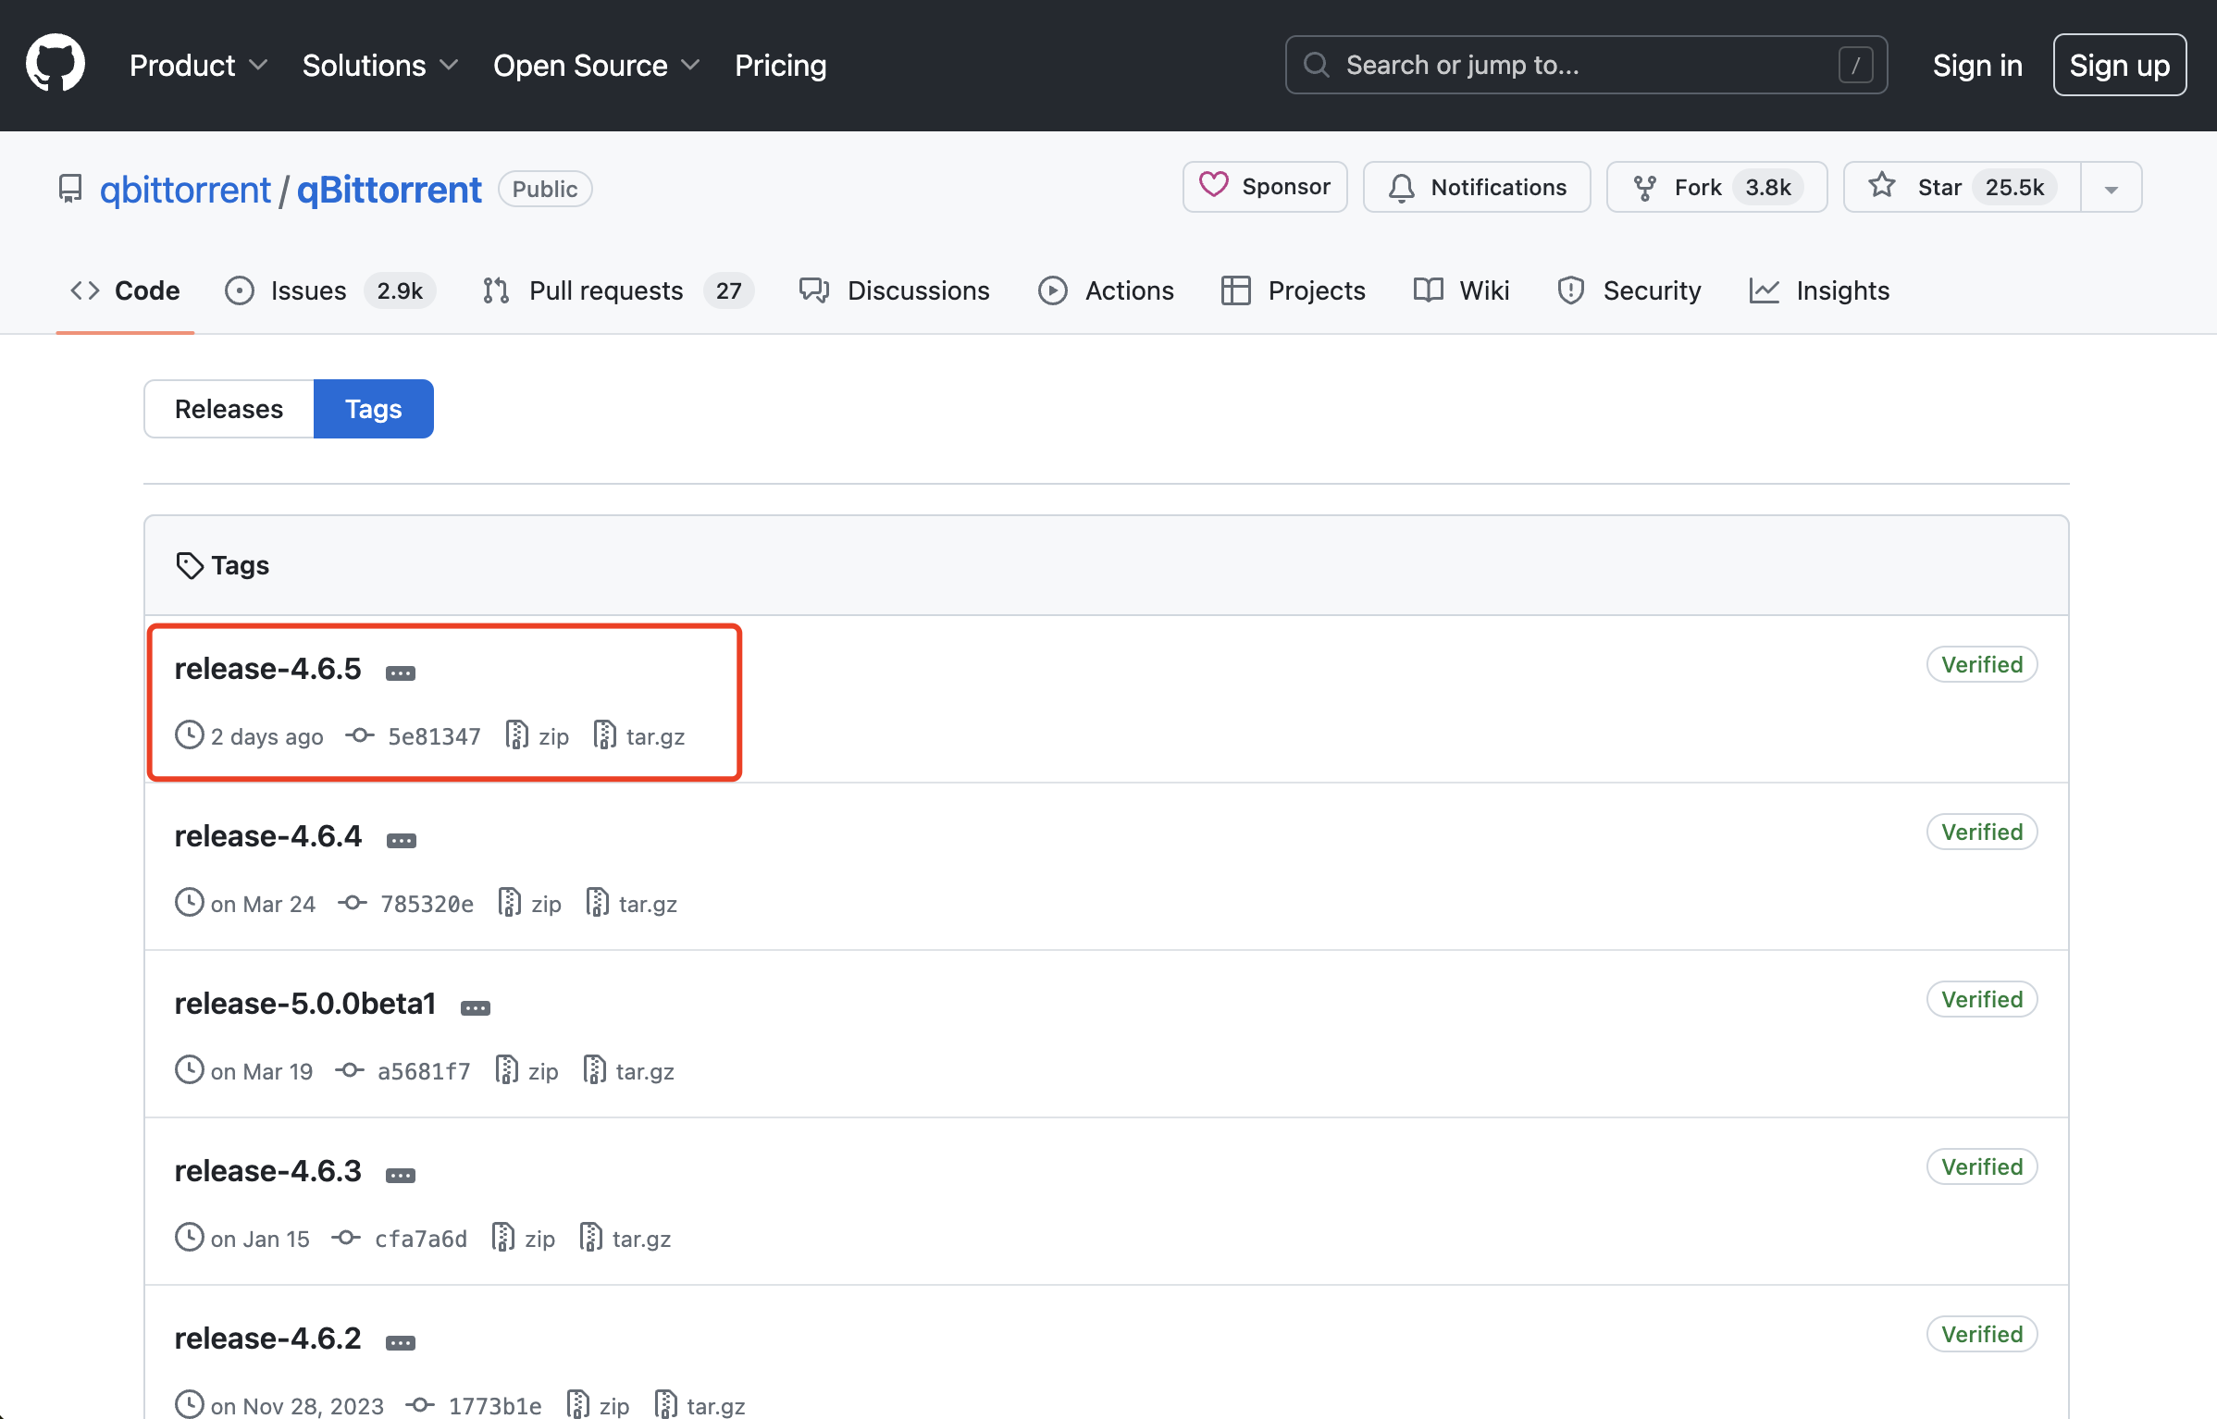Expand the star lists dropdown arrow
The image size is (2217, 1419).
pyautogui.click(x=2112, y=187)
